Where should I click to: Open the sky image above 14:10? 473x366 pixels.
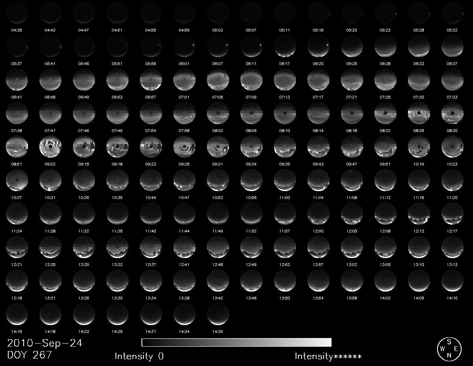pos(453,281)
